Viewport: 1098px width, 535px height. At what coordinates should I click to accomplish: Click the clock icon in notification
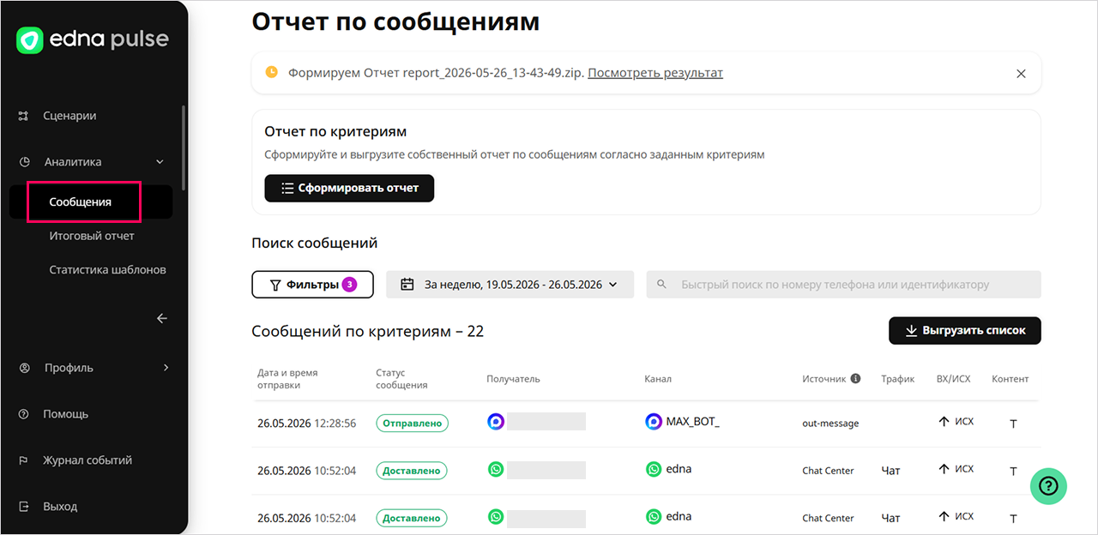pyautogui.click(x=271, y=72)
